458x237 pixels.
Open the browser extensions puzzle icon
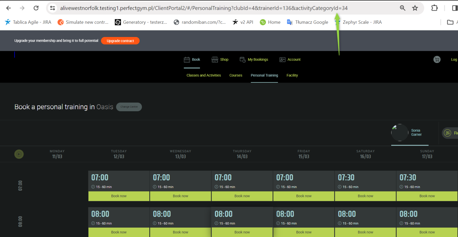click(434, 8)
